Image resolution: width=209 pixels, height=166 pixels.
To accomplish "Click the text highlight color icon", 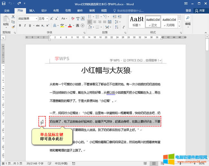I will 62,25.
